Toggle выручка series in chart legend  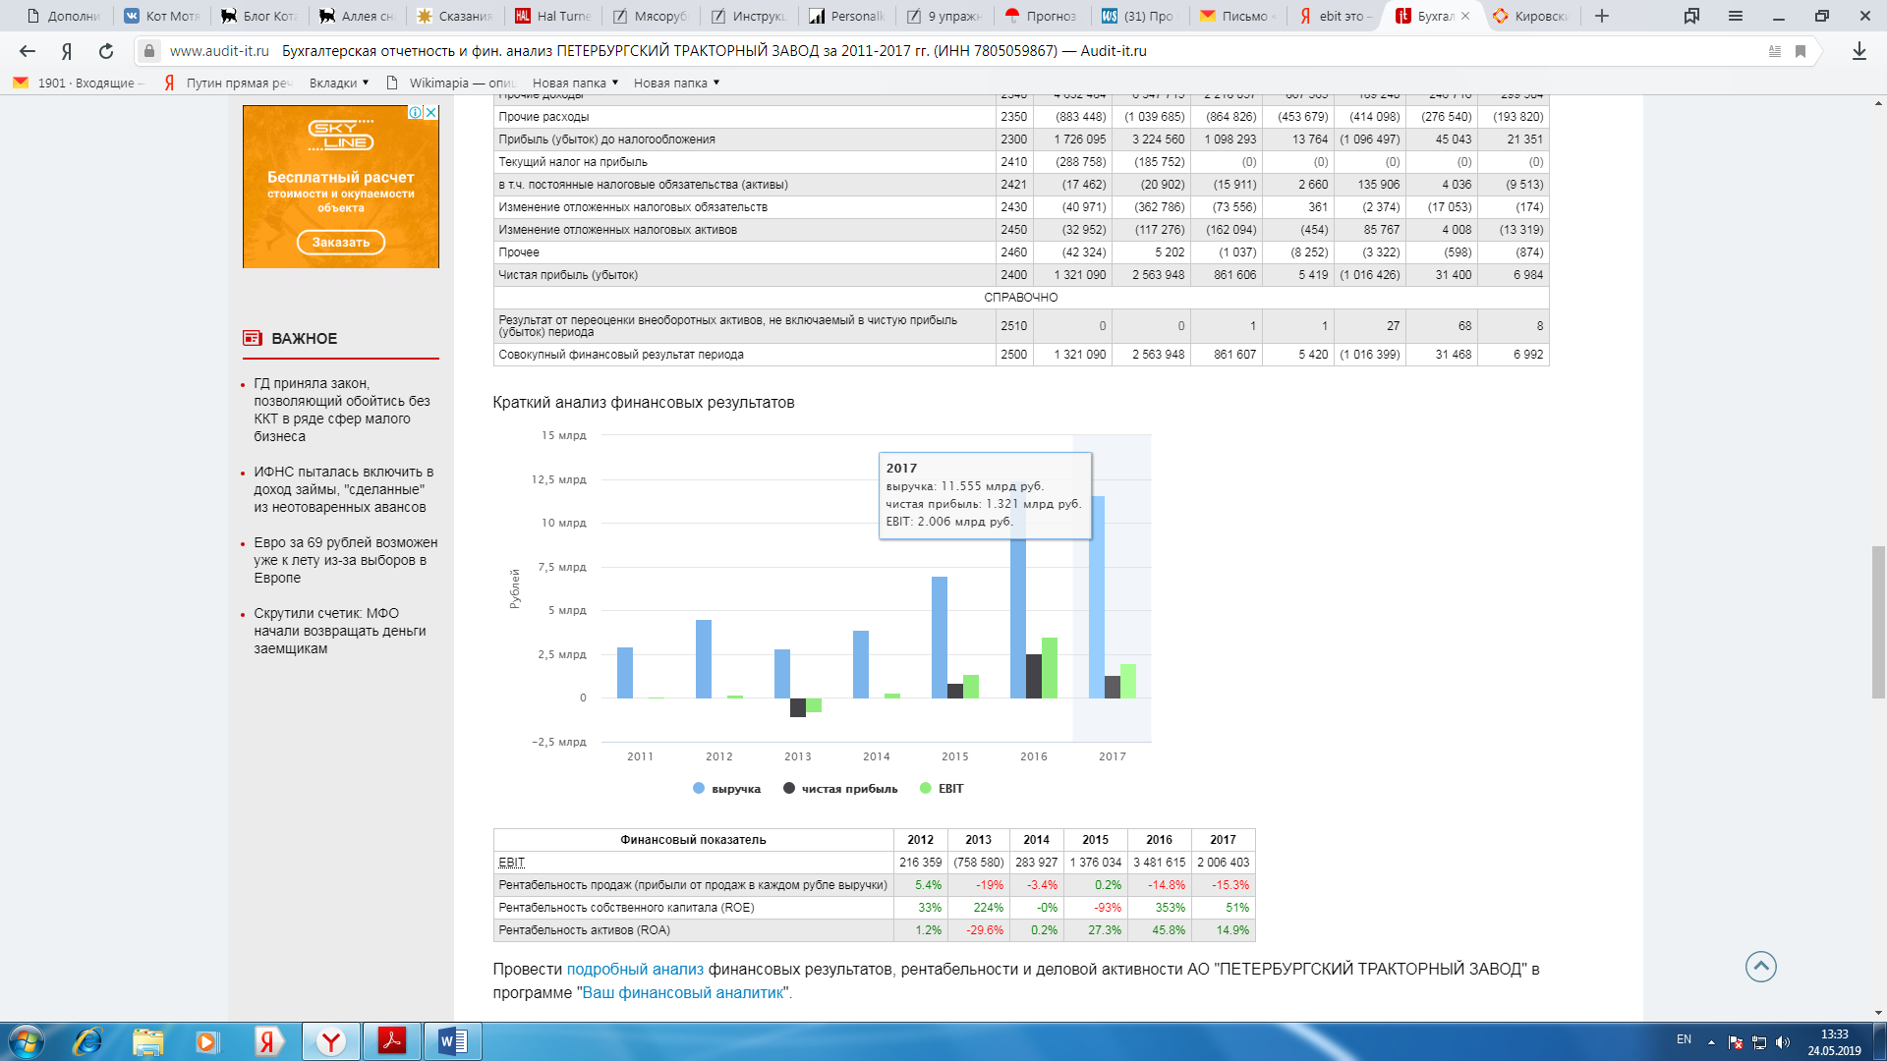726,789
